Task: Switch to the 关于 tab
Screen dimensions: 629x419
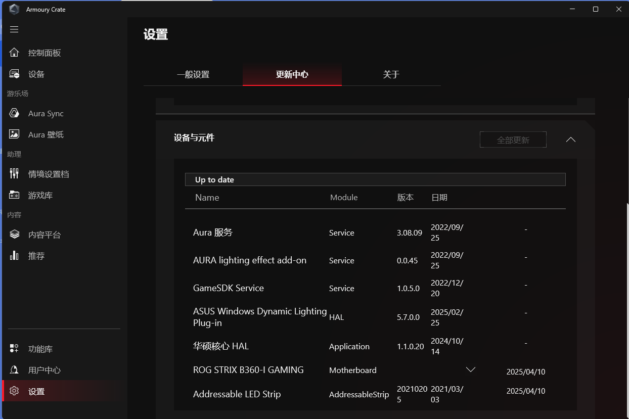Action: click(x=391, y=75)
